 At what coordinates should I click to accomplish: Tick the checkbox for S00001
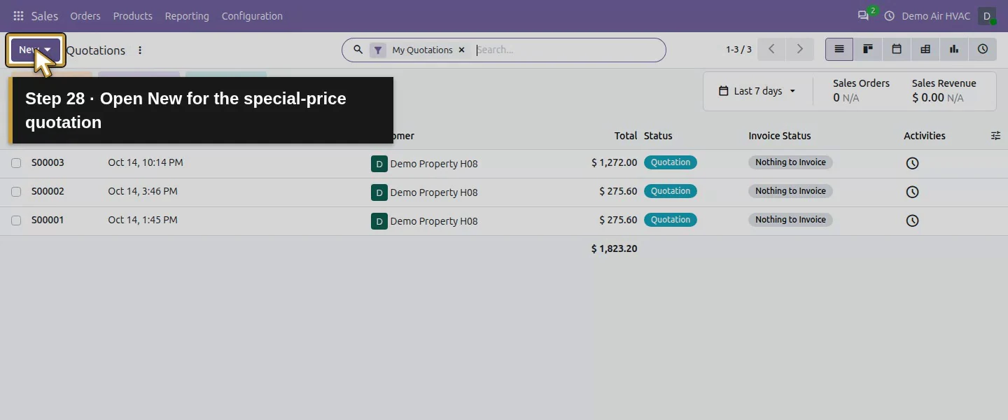pyautogui.click(x=16, y=220)
